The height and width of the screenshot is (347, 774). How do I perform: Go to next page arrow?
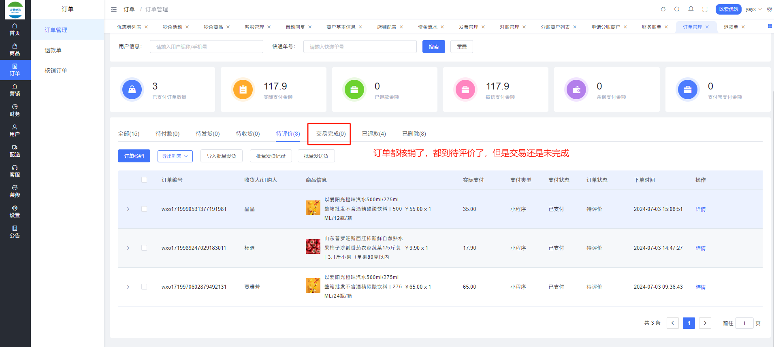tap(705, 323)
